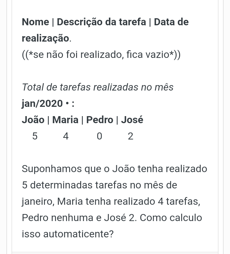Click the bold name "Pedro" in the header row

(100, 120)
